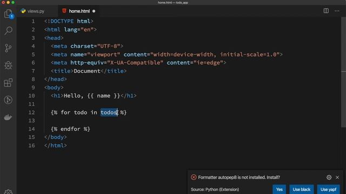Click the error icon in the notification
This screenshot has height=194, width=346.
[x=194, y=177]
